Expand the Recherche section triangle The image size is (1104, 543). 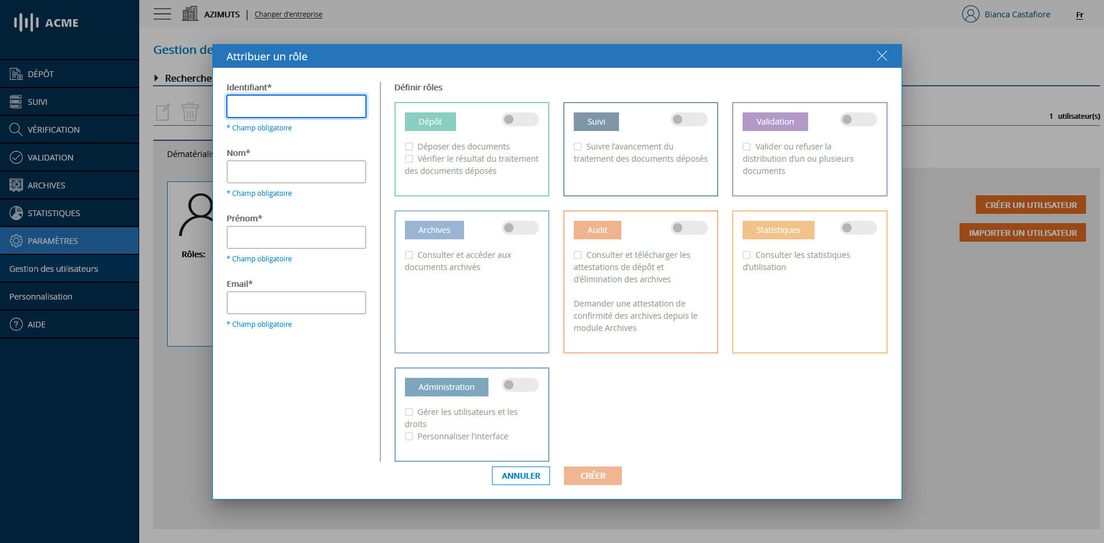coord(157,78)
